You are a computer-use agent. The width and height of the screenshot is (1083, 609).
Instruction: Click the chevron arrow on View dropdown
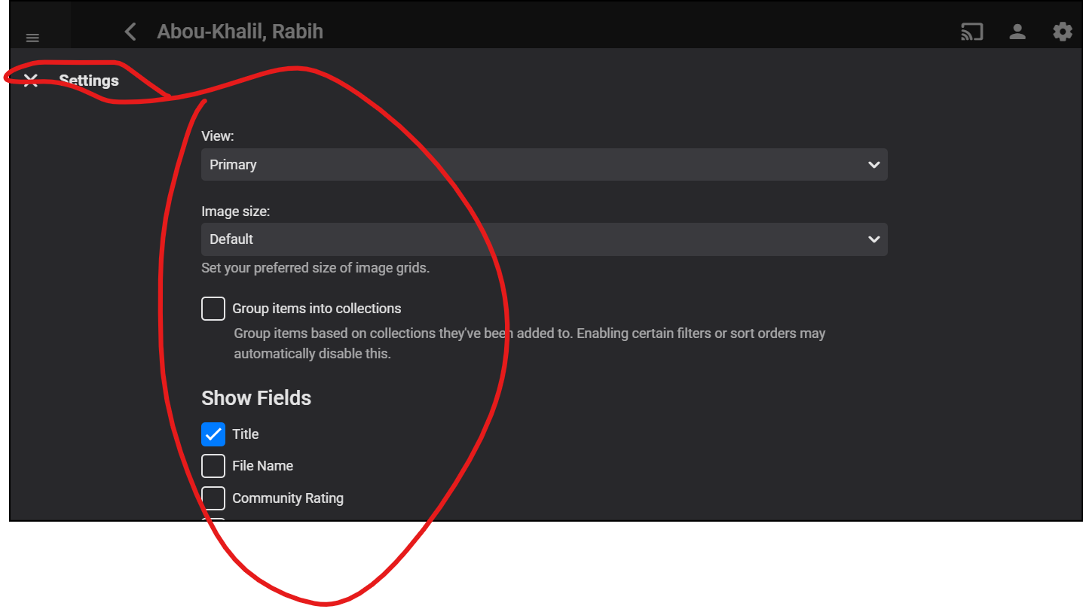coord(873,165)
